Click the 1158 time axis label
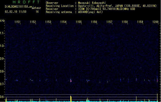This screenshot has width=161, height=102. coord(125,22)
